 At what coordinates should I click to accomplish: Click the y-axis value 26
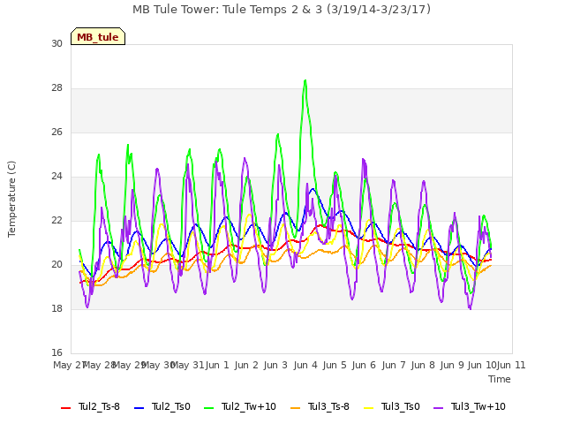(x=56, y=132)
